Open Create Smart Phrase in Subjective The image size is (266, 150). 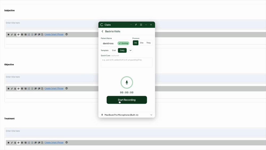[54, 34]
